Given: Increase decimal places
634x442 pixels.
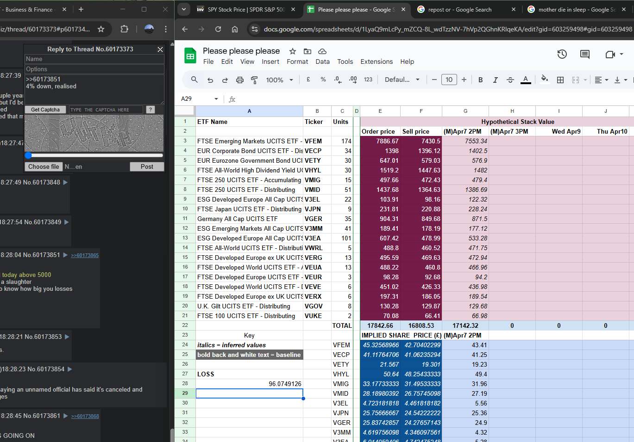Looking at the screenshot, I should point(353,80).
